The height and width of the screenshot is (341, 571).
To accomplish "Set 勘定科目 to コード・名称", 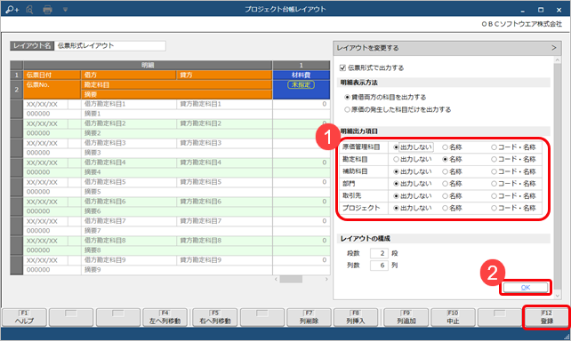I will pos(494,159).
